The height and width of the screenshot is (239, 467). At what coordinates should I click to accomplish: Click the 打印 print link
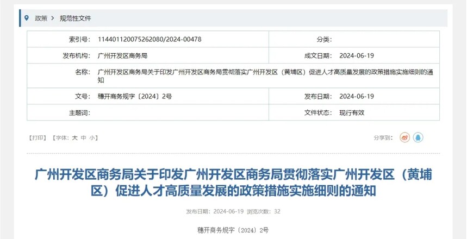pos(38,138)
